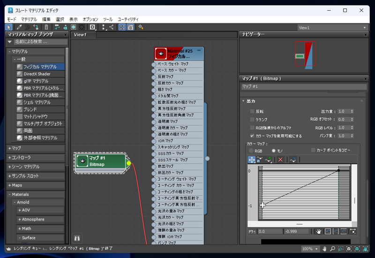
Task: Enable the クランプ checkbox
Action: pyautogui.click(x=252, y=119)
